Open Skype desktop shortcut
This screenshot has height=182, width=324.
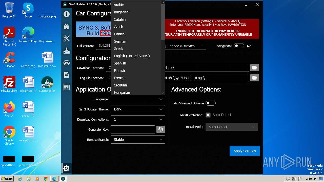28,10
